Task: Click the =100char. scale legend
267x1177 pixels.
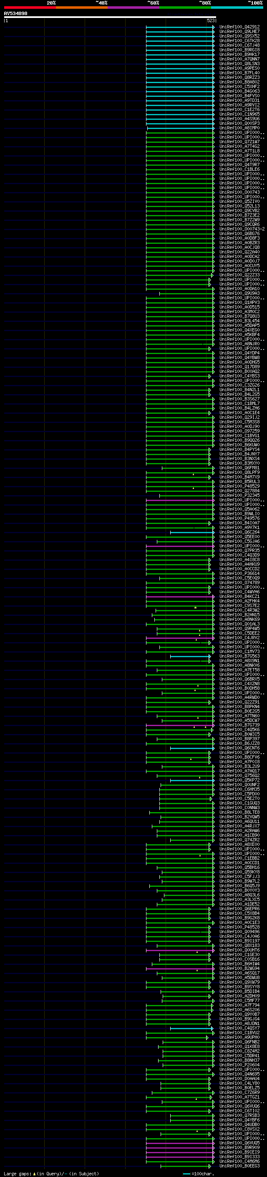Action: 199,1174
